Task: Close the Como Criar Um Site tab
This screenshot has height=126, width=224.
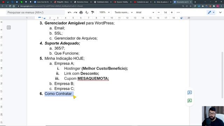Action: tap(51, 2)
